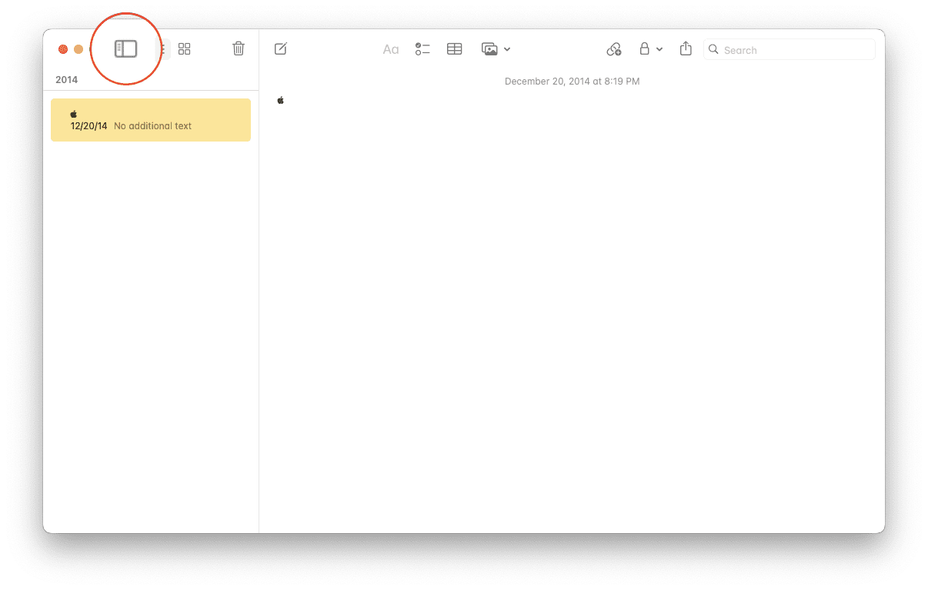Minimize the Notes window
Viewport: 928px width, 590px height.
click(78, 49)
